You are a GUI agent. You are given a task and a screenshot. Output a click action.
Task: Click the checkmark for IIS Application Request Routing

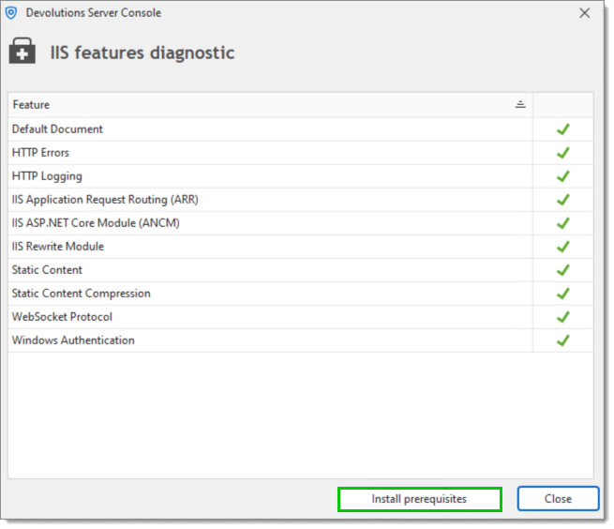tap(563, 200)
